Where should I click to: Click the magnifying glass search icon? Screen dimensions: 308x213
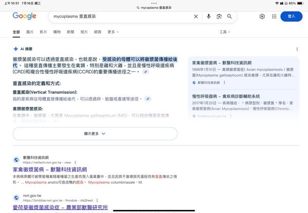click(x=229, y=16)
